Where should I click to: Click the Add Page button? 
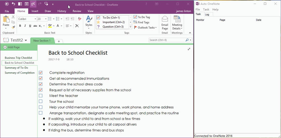12,47
